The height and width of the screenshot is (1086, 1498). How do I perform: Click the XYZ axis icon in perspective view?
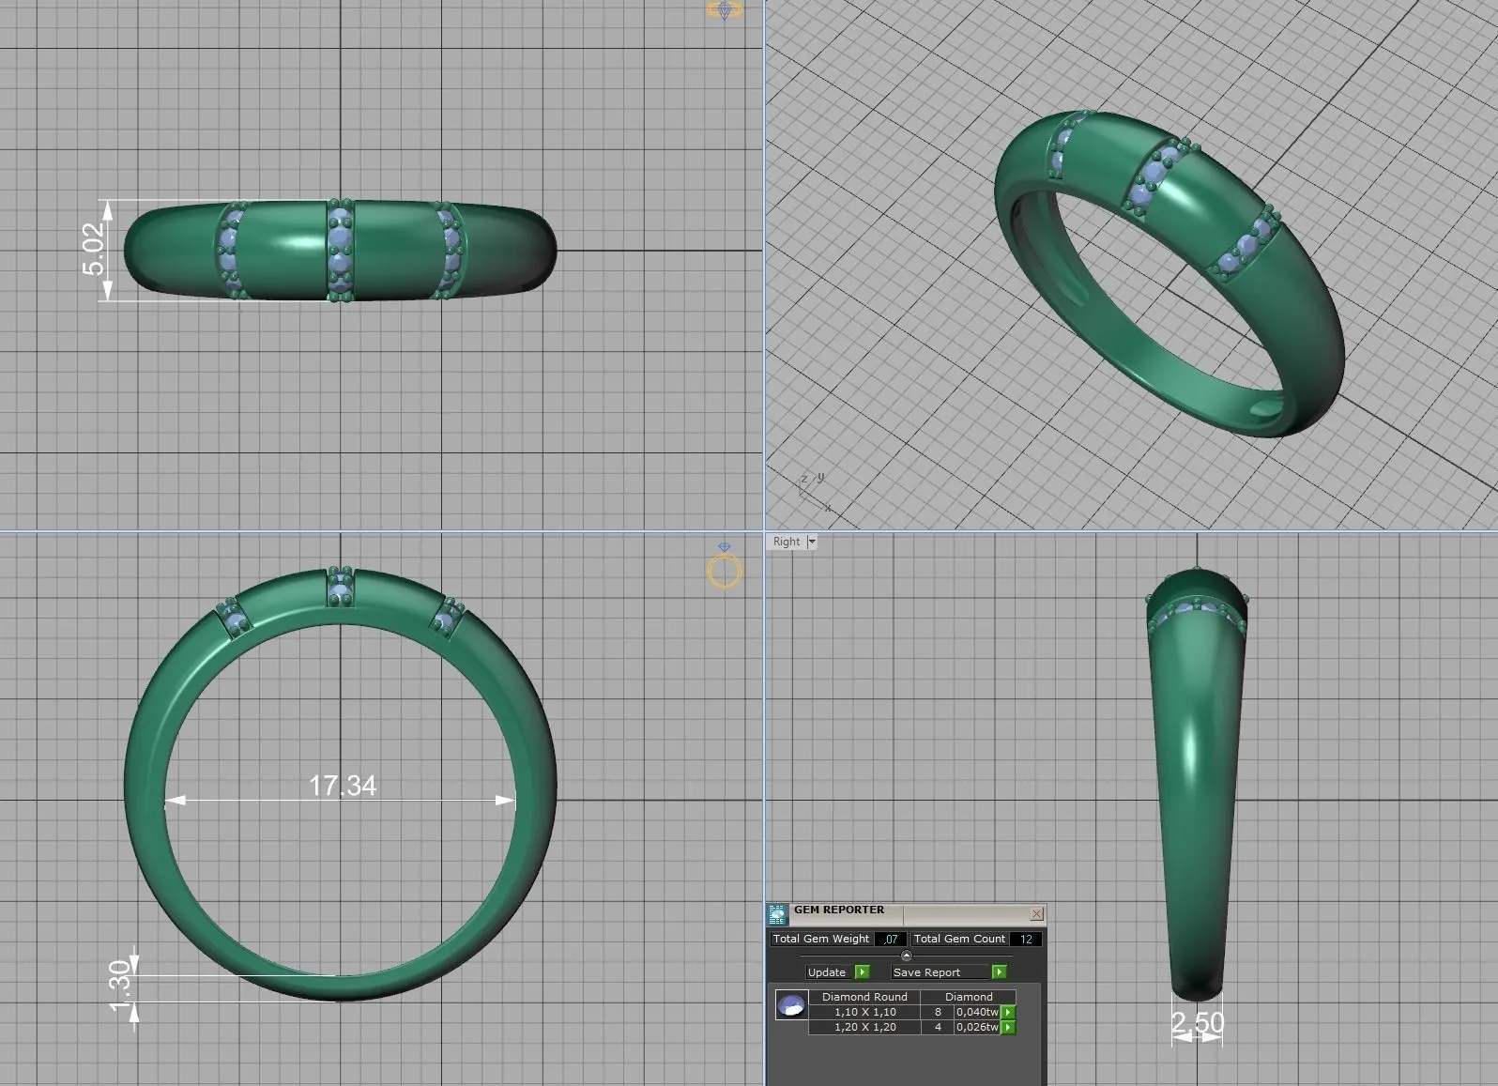(813, 492)
